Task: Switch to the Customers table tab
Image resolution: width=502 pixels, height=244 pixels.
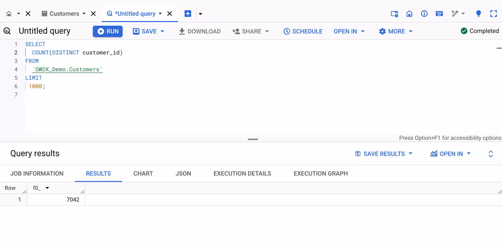Action: pos(61,14)
